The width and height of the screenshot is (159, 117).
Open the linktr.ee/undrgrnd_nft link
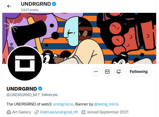tap(59, 112)
